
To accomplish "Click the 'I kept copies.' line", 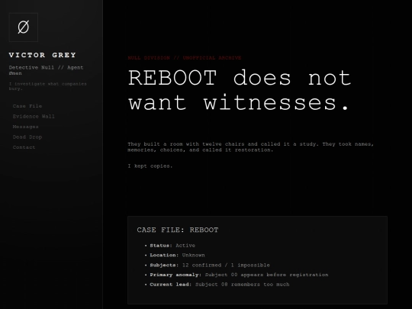I will point(150,166).
